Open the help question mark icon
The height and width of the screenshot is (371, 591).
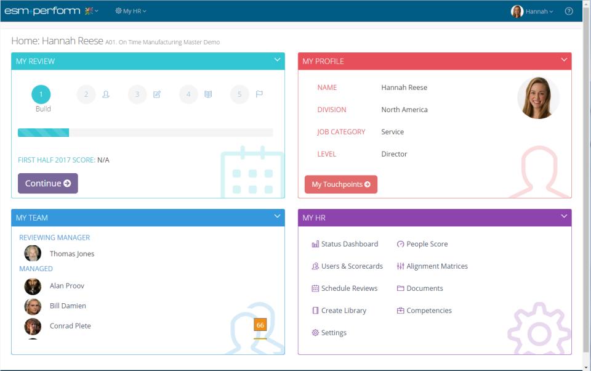pos(568,10)
